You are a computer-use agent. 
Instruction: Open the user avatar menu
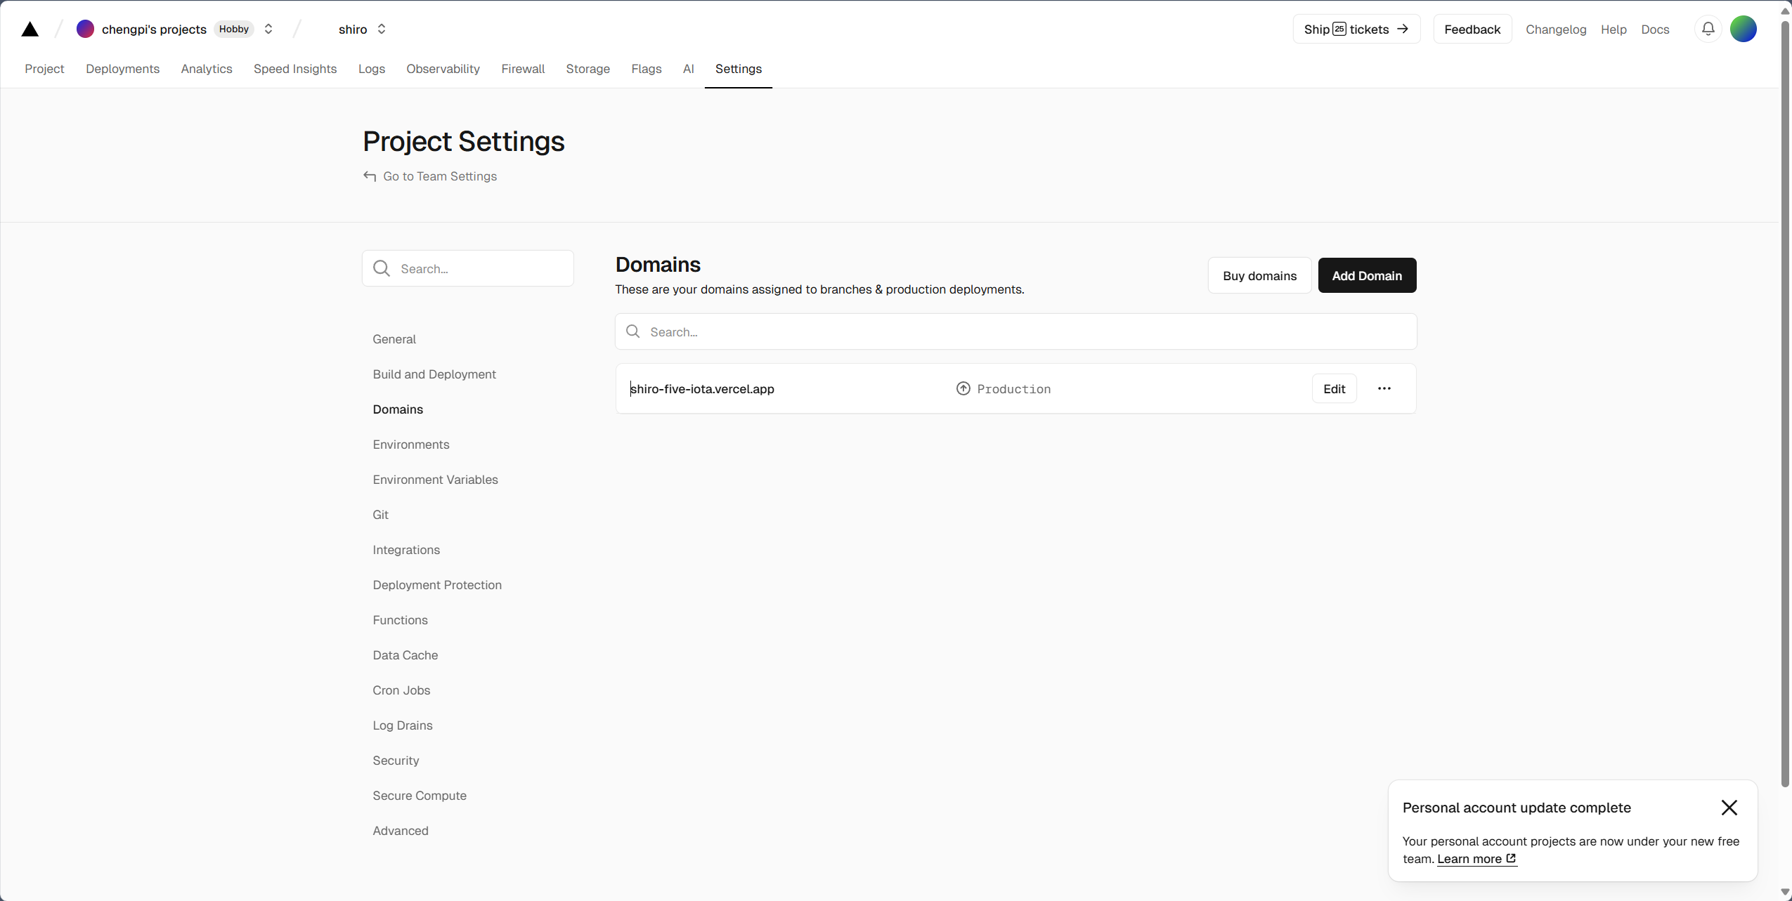1744,29
